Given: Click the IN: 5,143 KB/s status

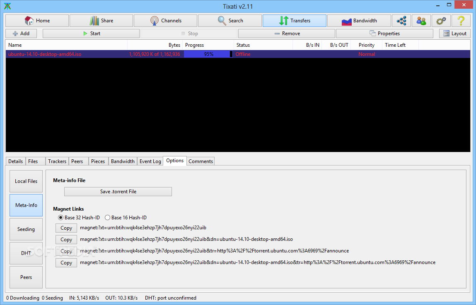Looking at the screenshot, I should (84, 298).
